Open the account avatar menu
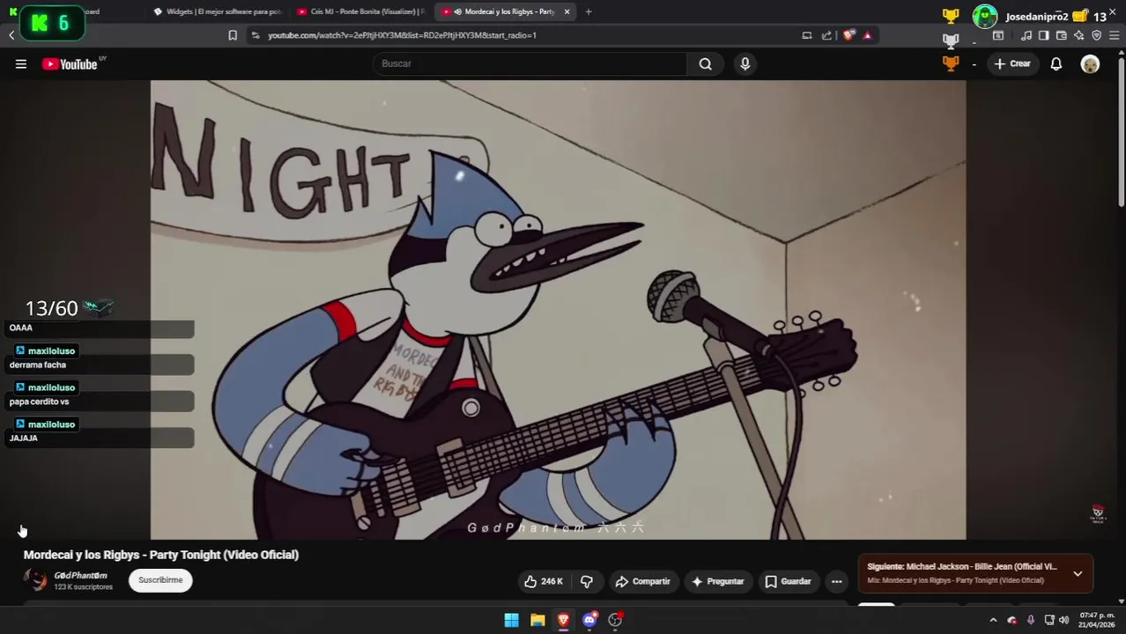The width and height of the screenshot is (1126, 634). [1090, 63]
